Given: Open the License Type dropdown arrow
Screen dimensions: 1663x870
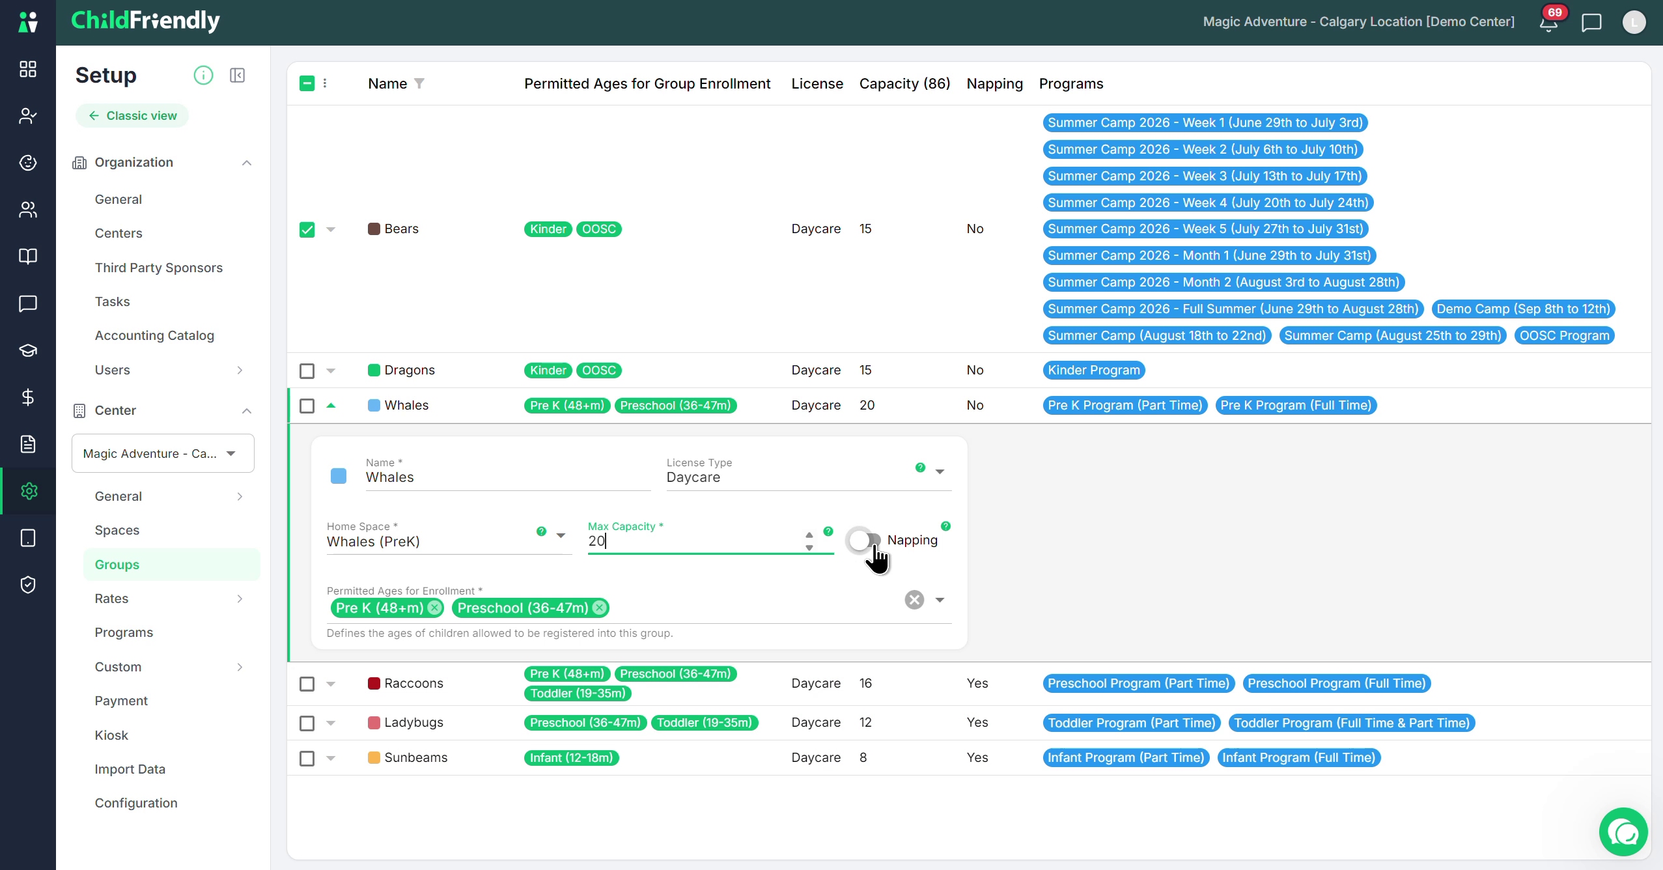Looking at the screenshot, I should point(940,471).
